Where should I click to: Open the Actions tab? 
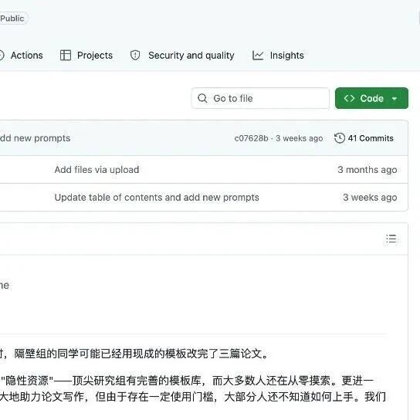pos(22,56)
